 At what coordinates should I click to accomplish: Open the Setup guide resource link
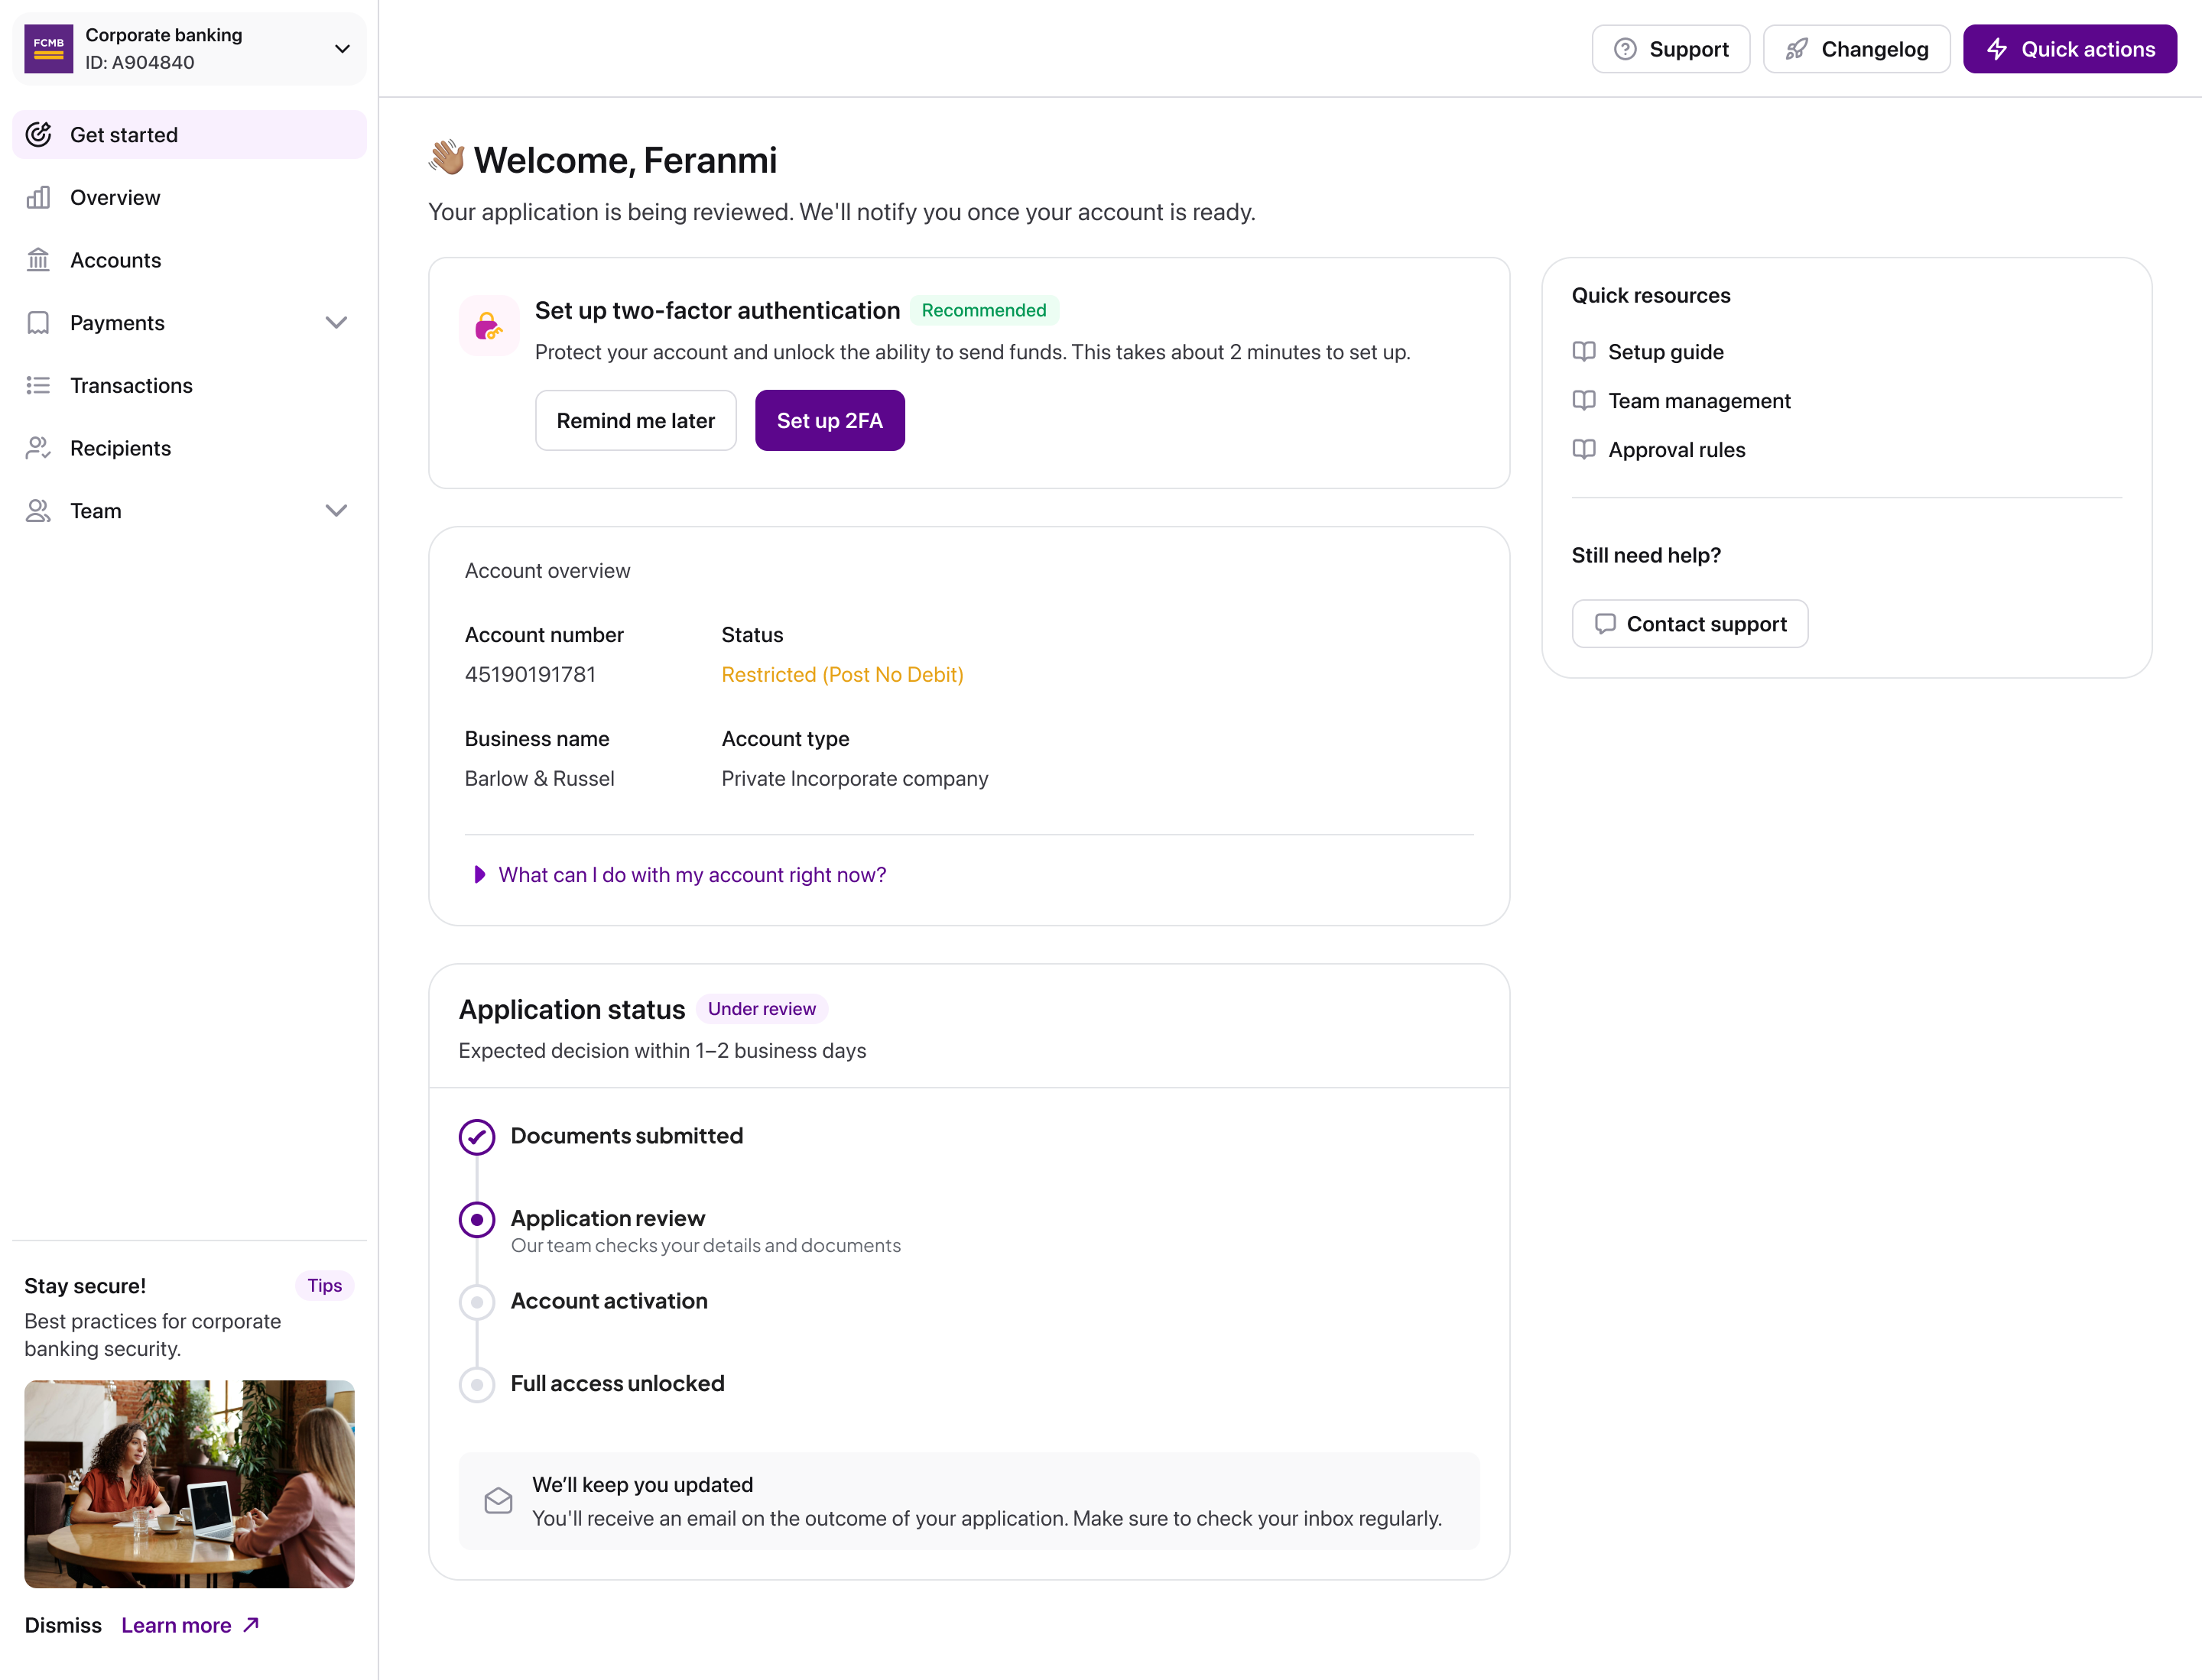[x=1664, y=352]
